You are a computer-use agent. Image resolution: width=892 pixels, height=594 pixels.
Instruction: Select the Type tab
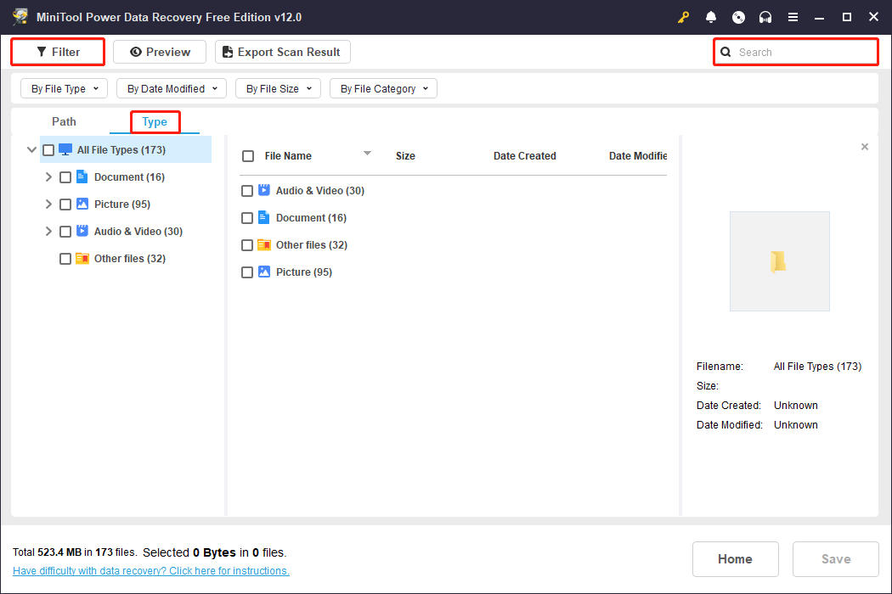[x=155, y=122]
